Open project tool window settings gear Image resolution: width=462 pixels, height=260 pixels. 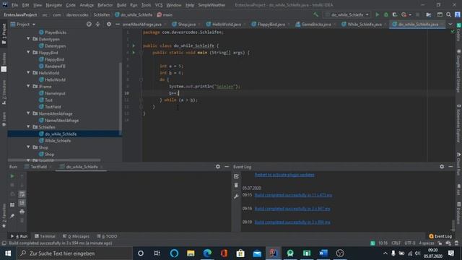point(109,24)
